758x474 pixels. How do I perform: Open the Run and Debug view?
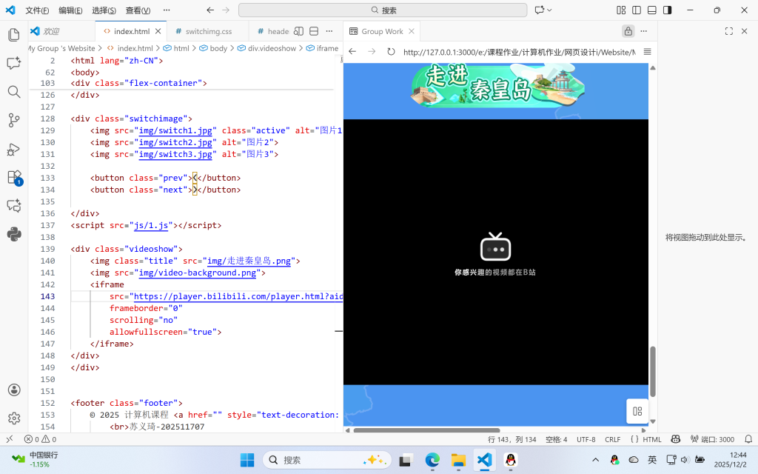(13, 149)
